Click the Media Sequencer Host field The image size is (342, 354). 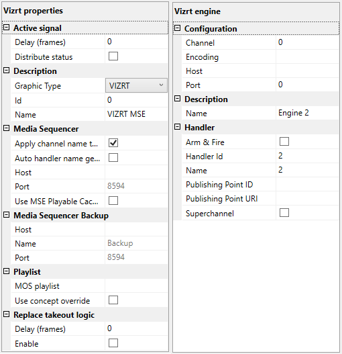[x=136, y=172]
